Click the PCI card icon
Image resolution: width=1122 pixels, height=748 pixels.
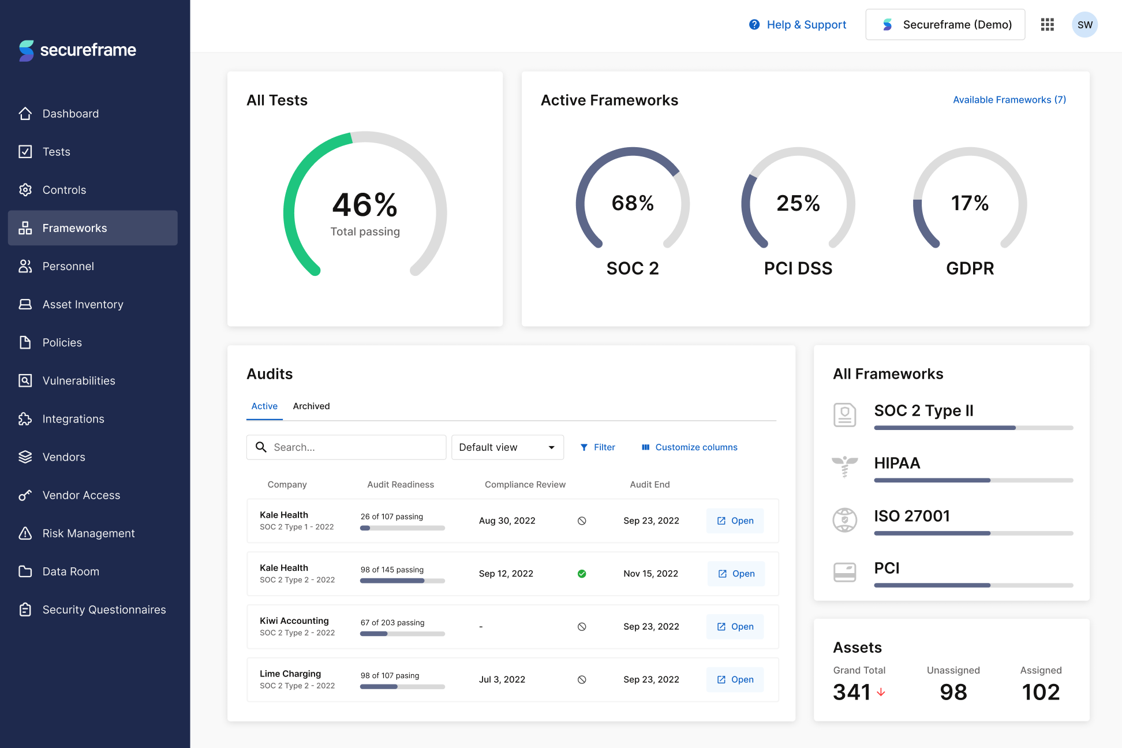click(x=845, y=572)
